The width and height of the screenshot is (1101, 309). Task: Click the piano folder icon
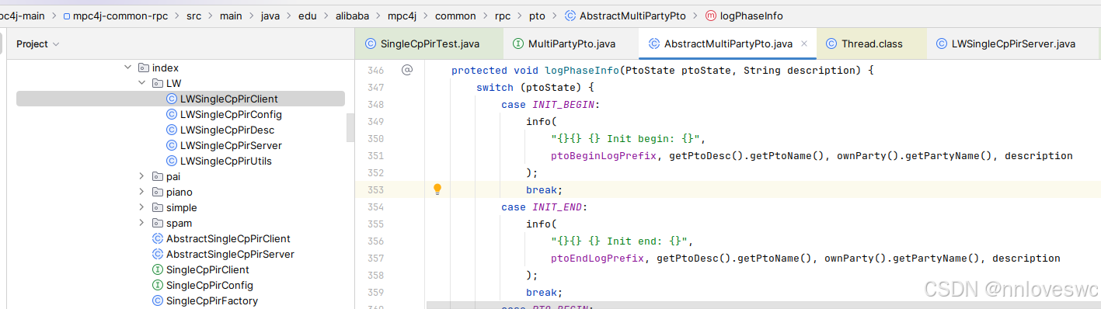pyautogui.click(x=157, y=192)
